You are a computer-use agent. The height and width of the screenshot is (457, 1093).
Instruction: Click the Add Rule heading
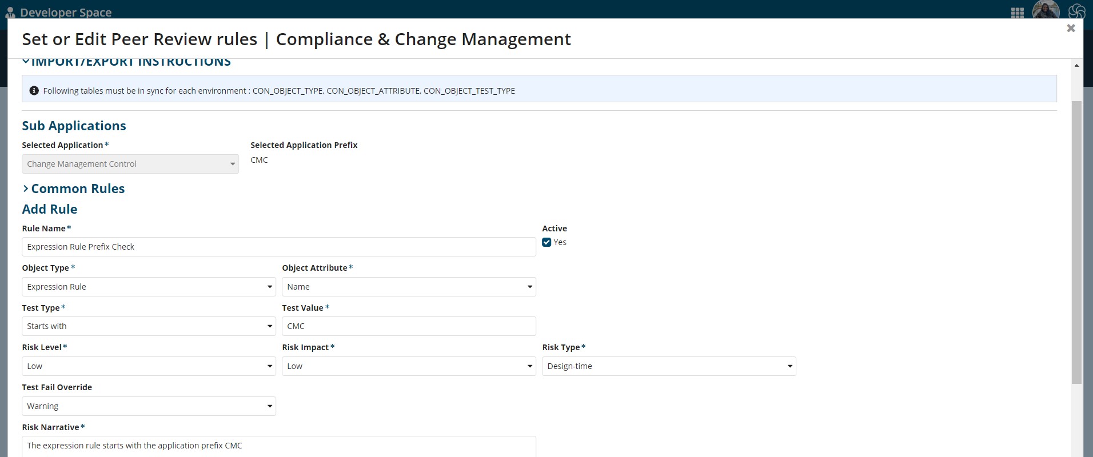coord(49,209)
